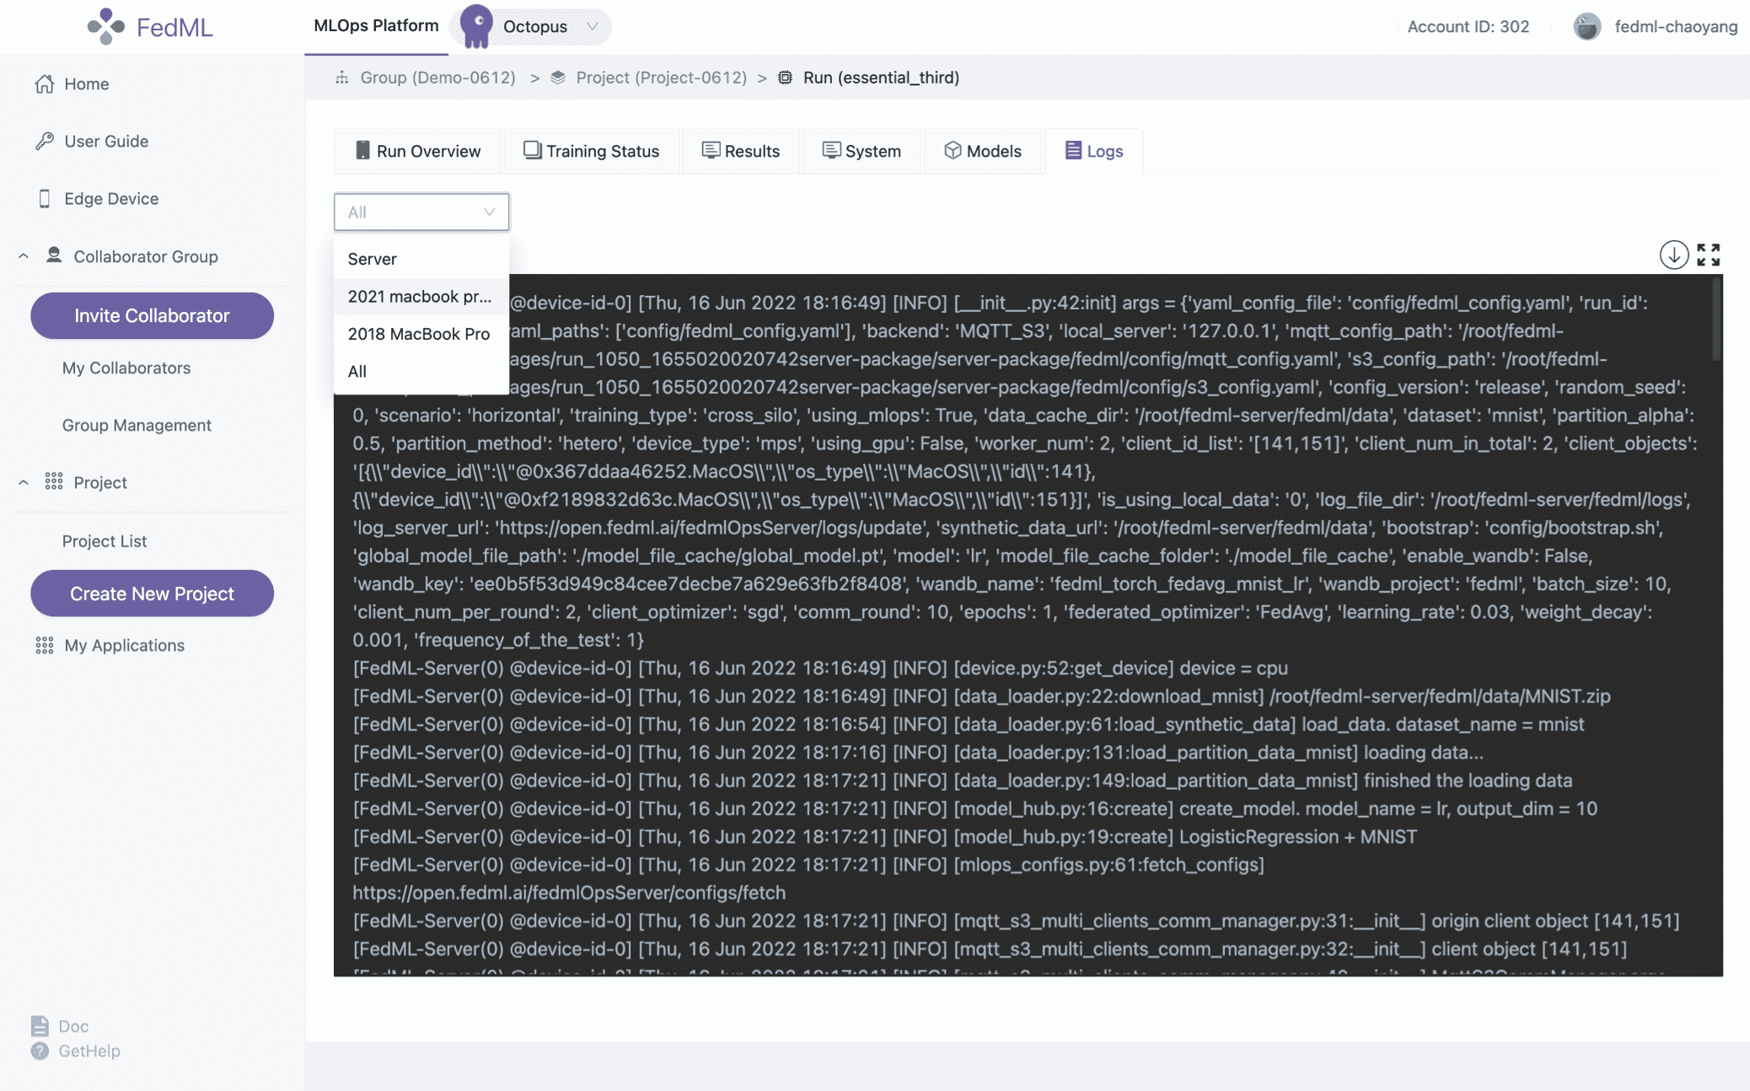Viewport: 1750px width, 1091px height.
Task: Click the Octopus mascot icon
Action: [477, 26]
